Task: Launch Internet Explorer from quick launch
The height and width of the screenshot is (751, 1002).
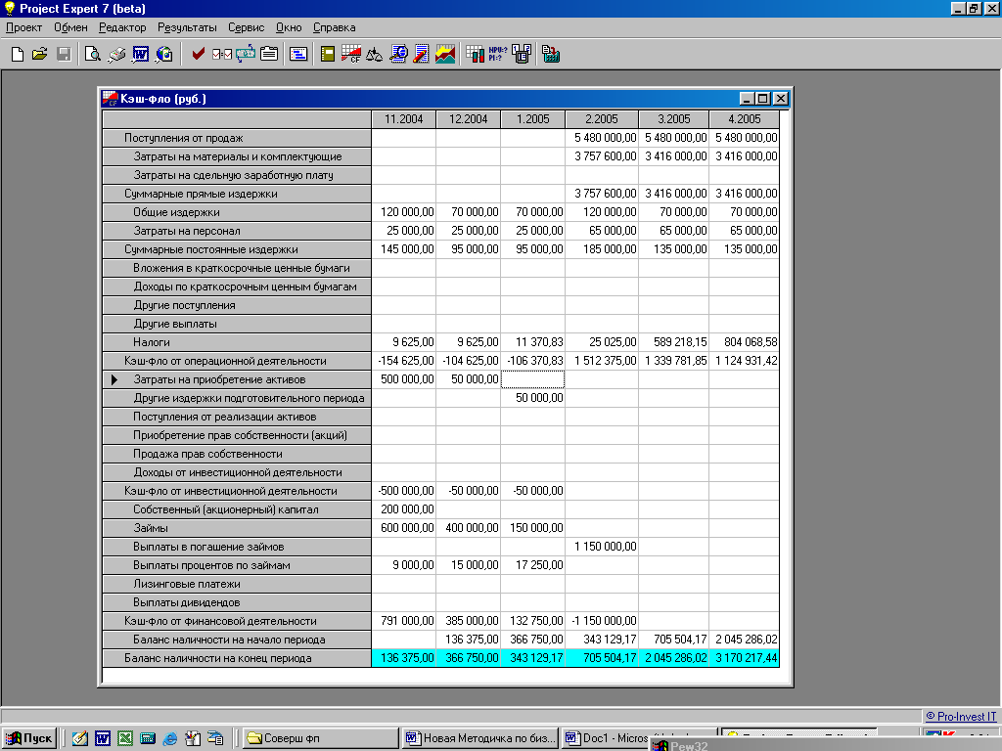Action: (x=170, y=738)
